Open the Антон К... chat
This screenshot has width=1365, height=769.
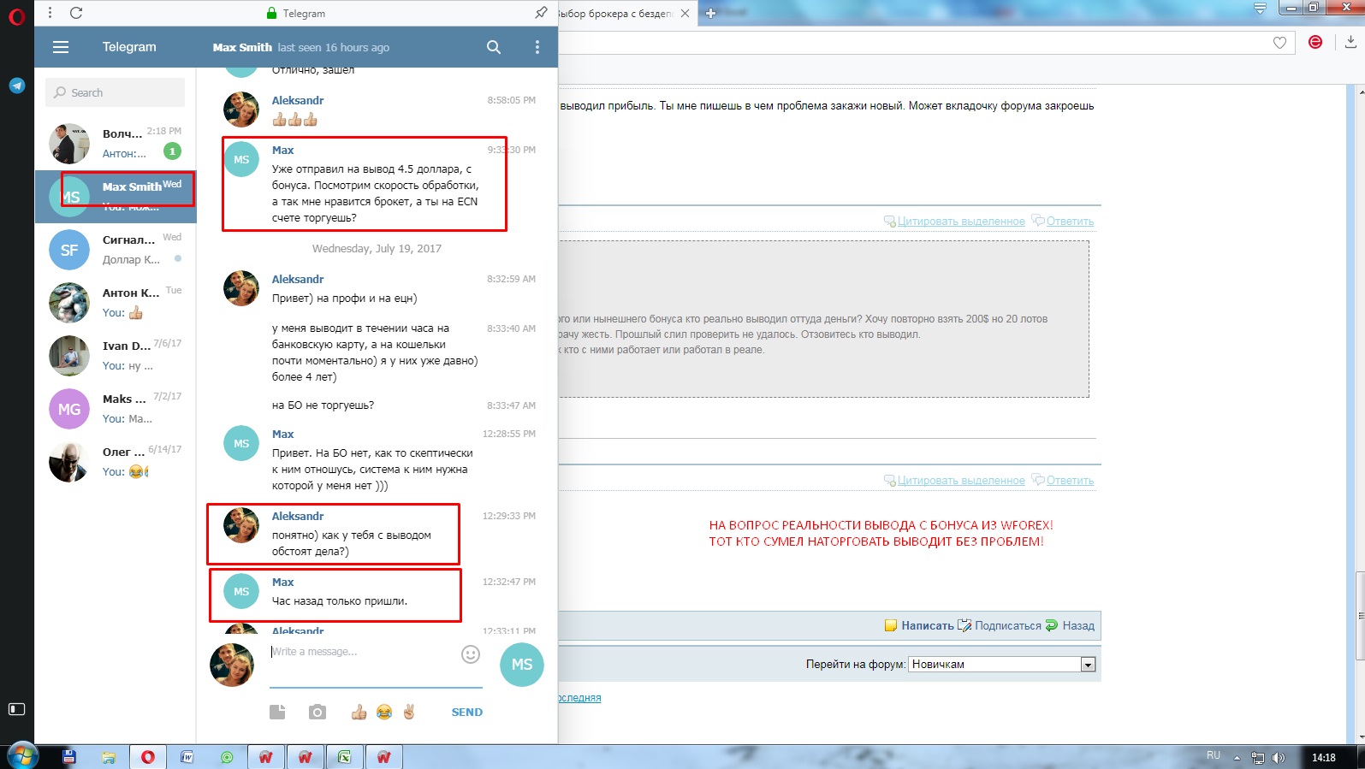pos(116,302)
